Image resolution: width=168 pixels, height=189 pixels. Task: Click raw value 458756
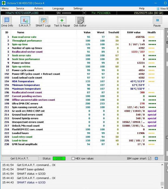click(x=140, y=37)
